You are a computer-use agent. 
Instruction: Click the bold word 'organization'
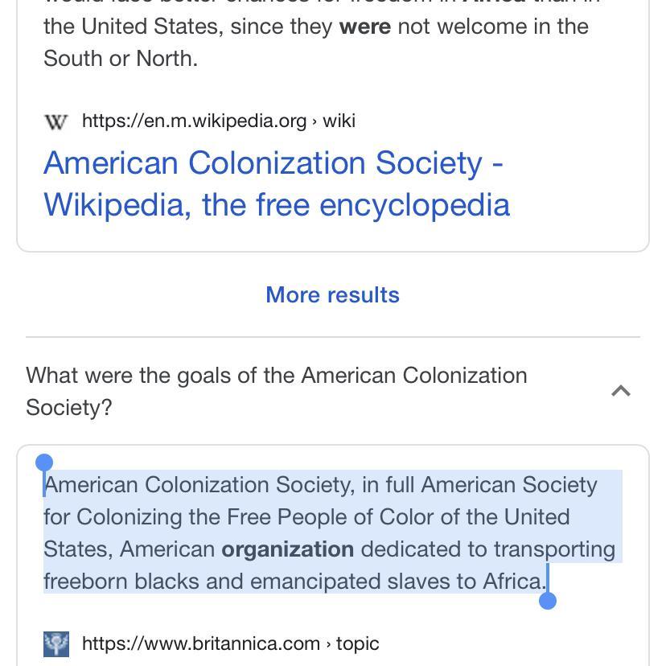[287, 549]
